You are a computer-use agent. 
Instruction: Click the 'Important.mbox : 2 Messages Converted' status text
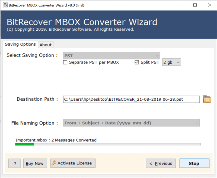click(x=56, y=140)
